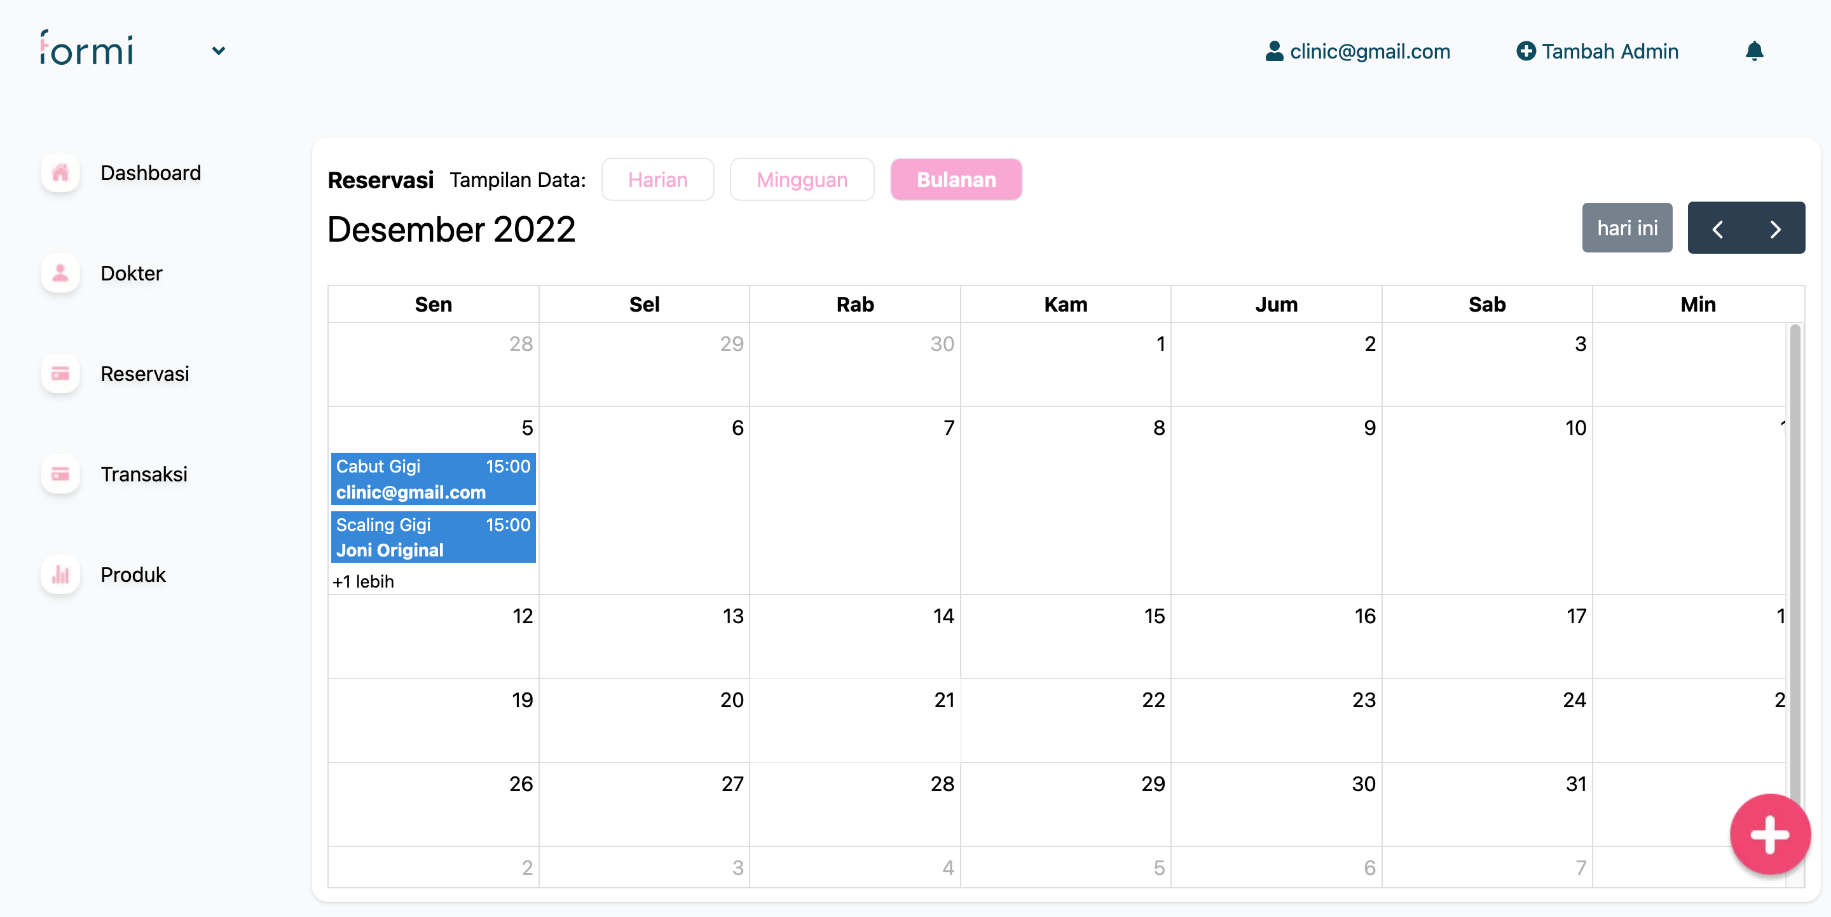This screenshot has height=917, width=1831.
Task: Go to next month arrow
Action: click(x=1775, y=229)
